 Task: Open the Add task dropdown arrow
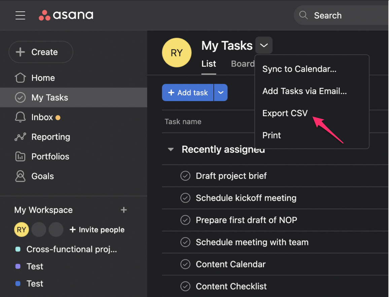[x=221, y=92]
